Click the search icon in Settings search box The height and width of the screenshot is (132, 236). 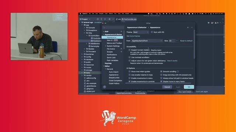[x=104, y=27]
